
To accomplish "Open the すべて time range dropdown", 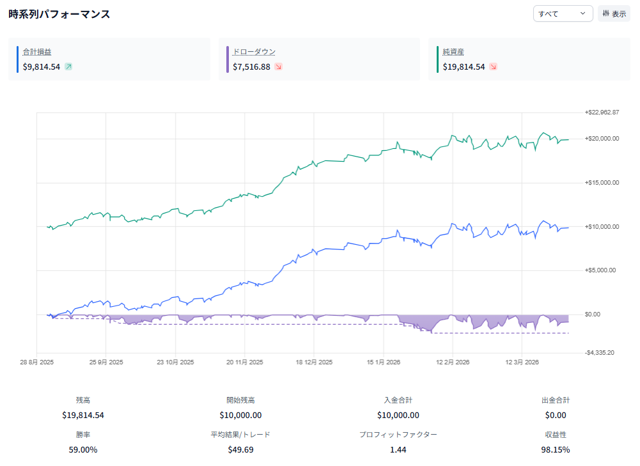I will [x=563, y=13].
